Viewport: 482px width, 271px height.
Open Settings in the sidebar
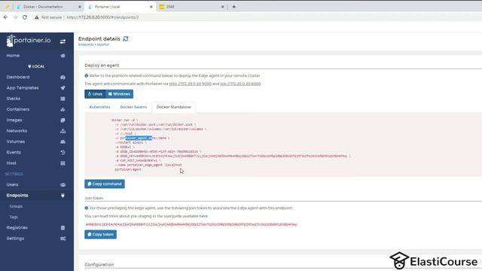[x=15, y=239]
